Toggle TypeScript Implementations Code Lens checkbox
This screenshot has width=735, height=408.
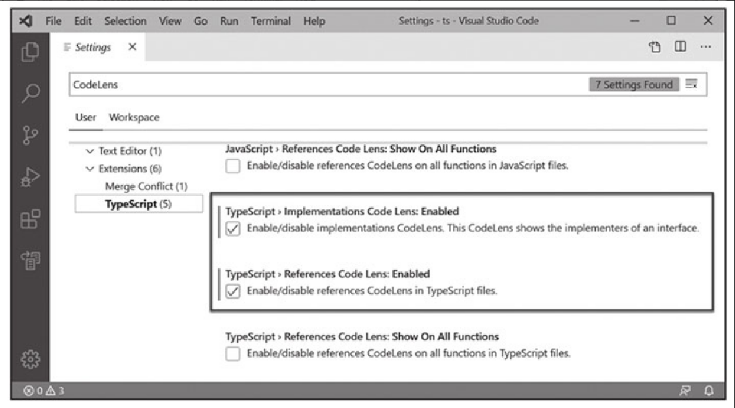click(x=233, y=228)
